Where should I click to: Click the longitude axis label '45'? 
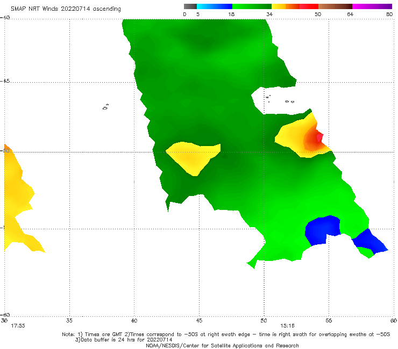click(199, 321)
